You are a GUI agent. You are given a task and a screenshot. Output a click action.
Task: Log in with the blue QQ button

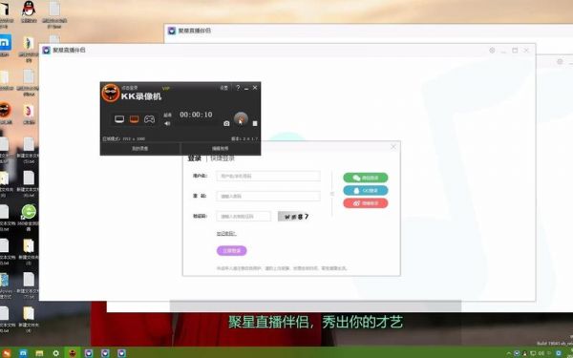(x=366, y=190)
